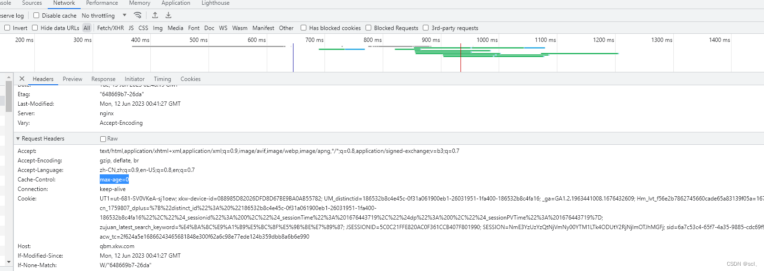Click the scrollbar up arrow

pos(9,77)
